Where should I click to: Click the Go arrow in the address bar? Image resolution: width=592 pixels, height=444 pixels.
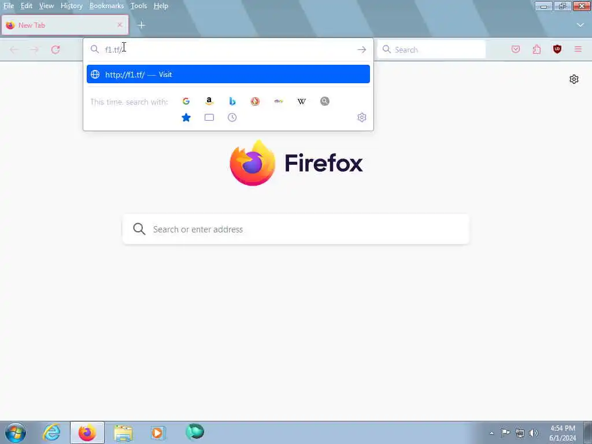point(362,50)
